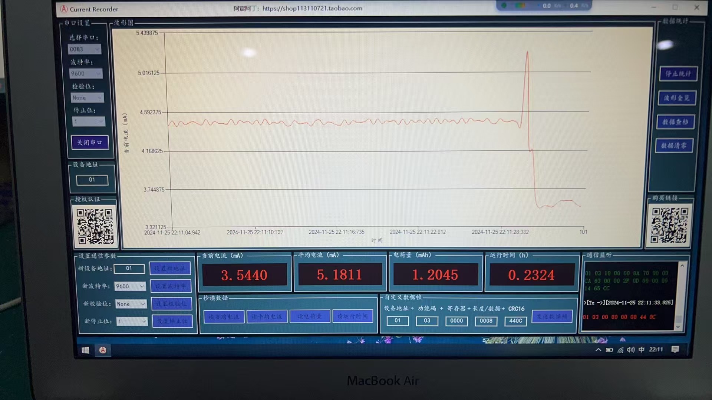Viewport: 712px width, 400px height.
Task: Show hidden tray icons chevron
Action: pyautogui.click(x=598, y=350)
